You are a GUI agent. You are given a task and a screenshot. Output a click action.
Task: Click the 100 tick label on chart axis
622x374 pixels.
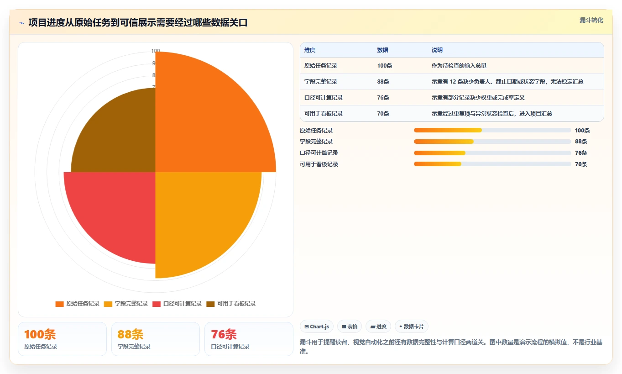coord(156,51)
